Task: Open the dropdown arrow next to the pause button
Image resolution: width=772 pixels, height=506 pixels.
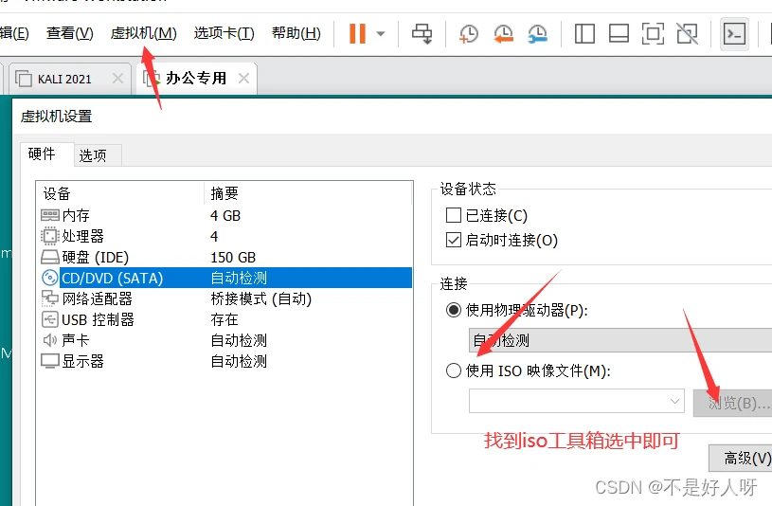Action: (x=381, y=34)
